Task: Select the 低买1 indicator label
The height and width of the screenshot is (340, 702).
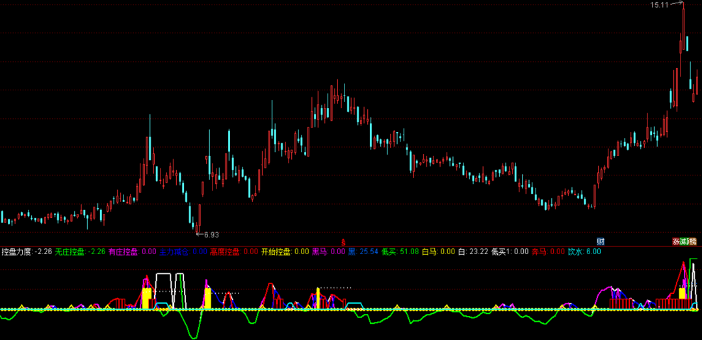Action: pyautogui.click(x=501, y=252)
